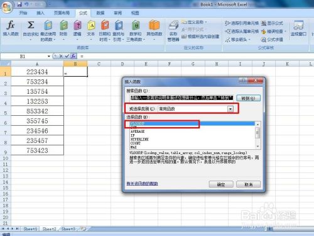This screenshot has width=314, height=236.
Task: Select the Sheet2 worksheet tab
Action: point(49,228)
